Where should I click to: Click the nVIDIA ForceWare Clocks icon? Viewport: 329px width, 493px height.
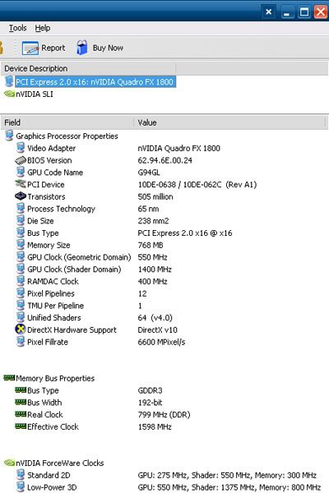click(x=9, y=463)
